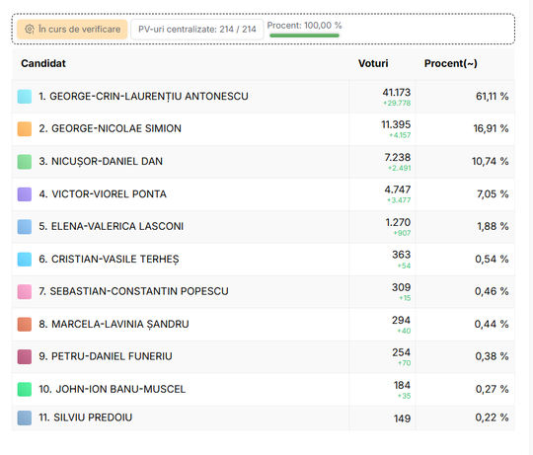Click the Candidat column header
Viewport: 533px width, 455px height.
point(43,63)
